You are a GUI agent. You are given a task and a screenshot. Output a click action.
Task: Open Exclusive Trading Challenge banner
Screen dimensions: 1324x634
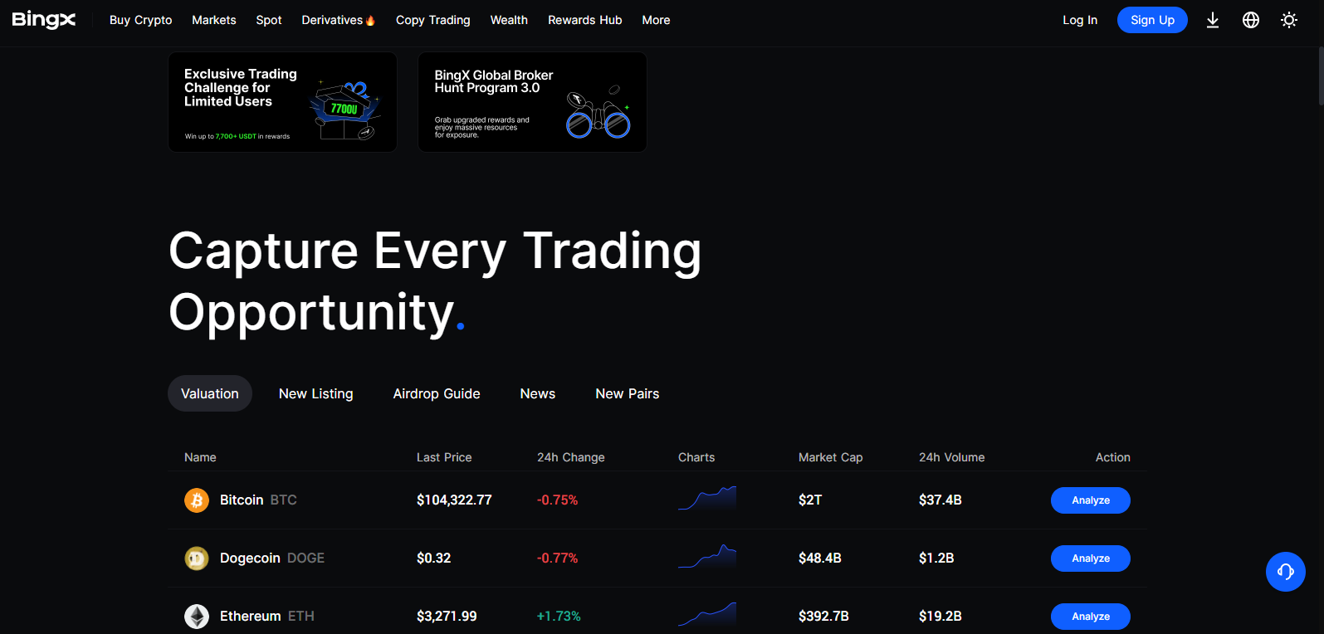tap(282, 102)
